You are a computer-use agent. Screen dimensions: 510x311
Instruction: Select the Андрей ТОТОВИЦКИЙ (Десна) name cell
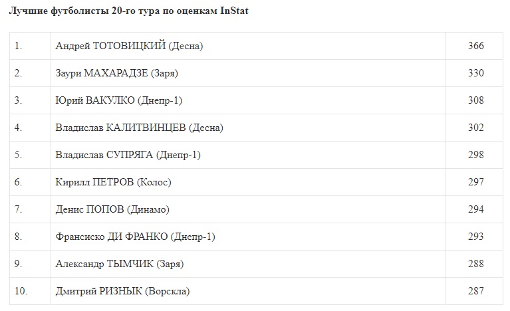point(130,46)
